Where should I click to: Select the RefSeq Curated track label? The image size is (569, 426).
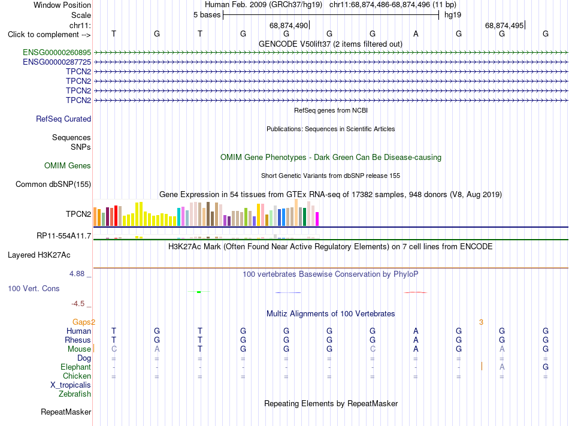tap(63, 119)
